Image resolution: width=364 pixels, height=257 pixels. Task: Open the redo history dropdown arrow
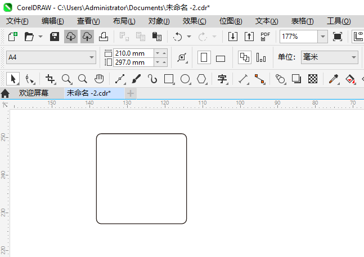tap(214, 37)
